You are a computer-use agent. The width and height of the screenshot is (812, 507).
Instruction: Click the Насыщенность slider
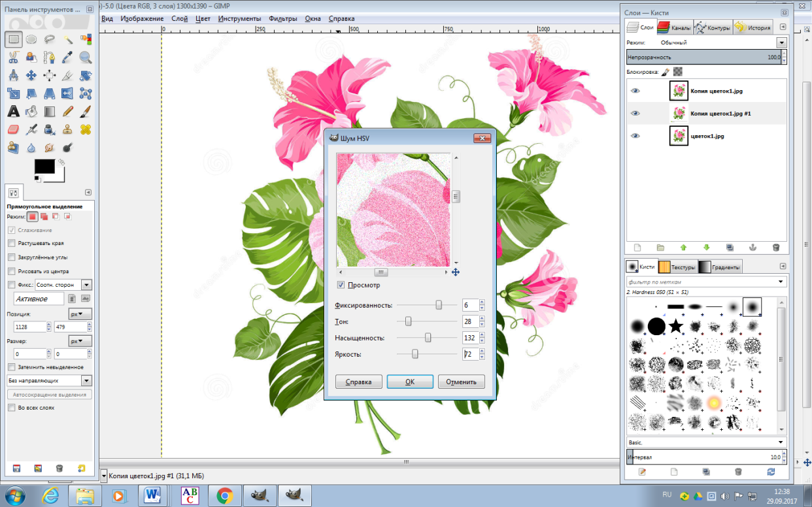(428, 338)
